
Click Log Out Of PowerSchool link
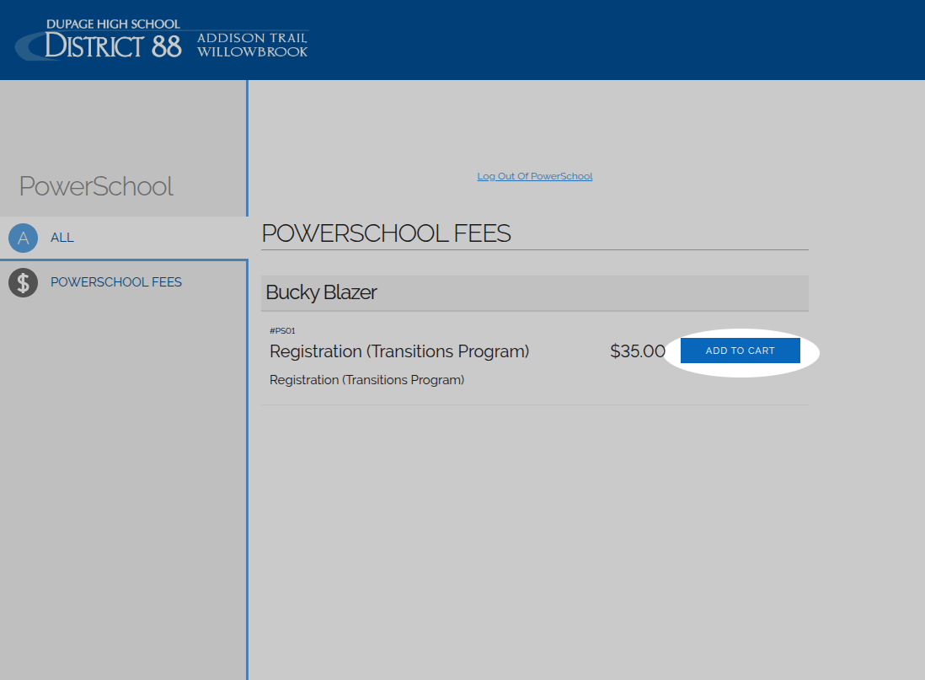click(x=534, y=176)
